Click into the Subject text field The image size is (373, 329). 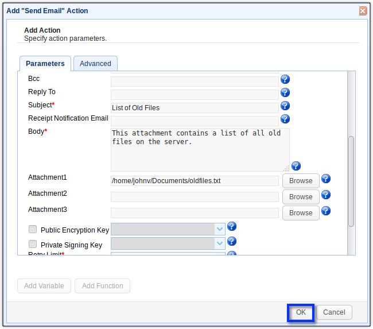click(195, 108)
